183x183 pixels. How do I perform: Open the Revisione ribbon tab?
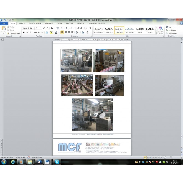pos(69,24)
